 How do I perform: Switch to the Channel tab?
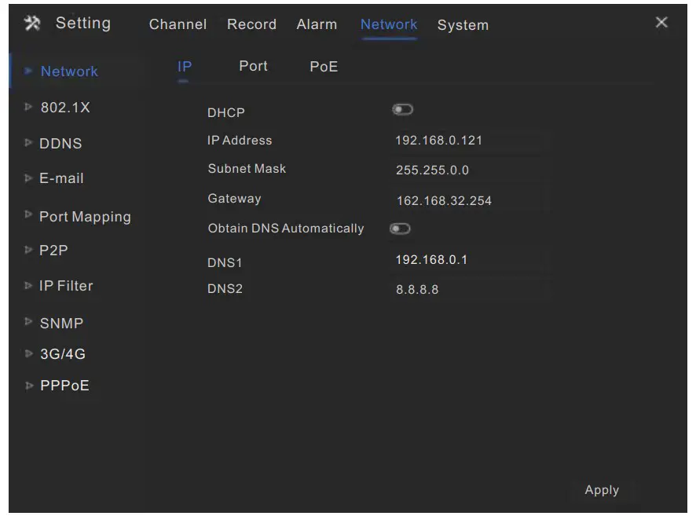coord(178,24)
